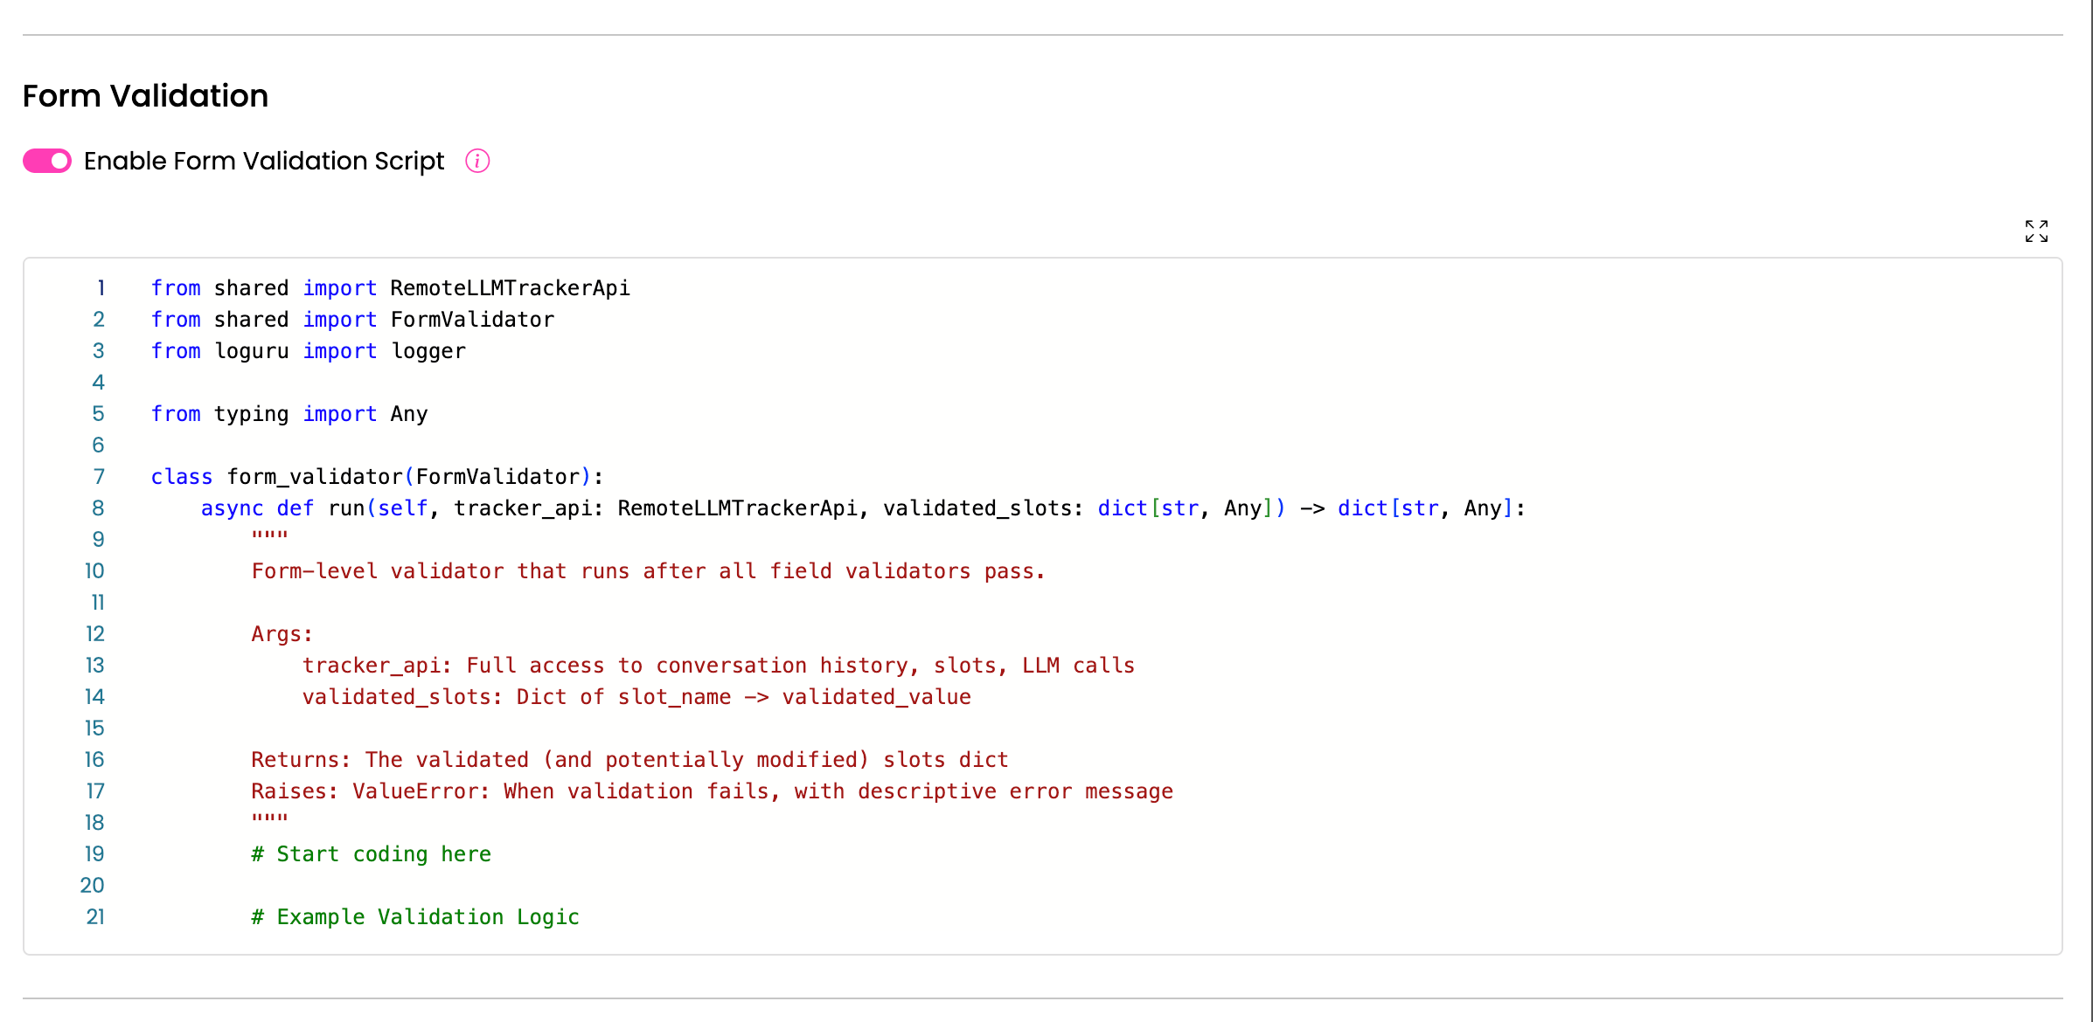Click the Enable Form Validation Script label
This screenshot has width=2093, height=1022.
click(x=264, y=161)
